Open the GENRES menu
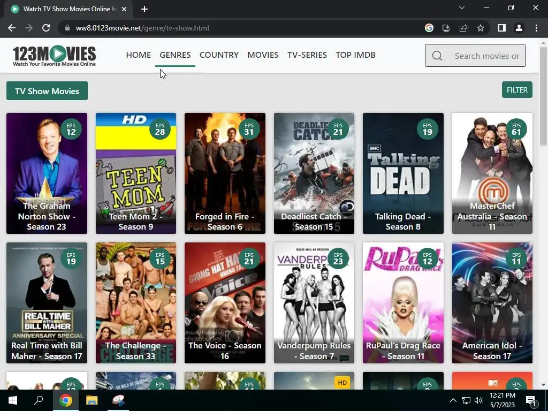 click(x=175, y=55)
